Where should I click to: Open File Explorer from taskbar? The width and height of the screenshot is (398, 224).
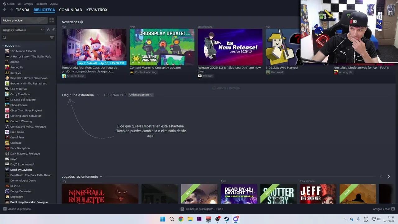[x=190, y=219]
